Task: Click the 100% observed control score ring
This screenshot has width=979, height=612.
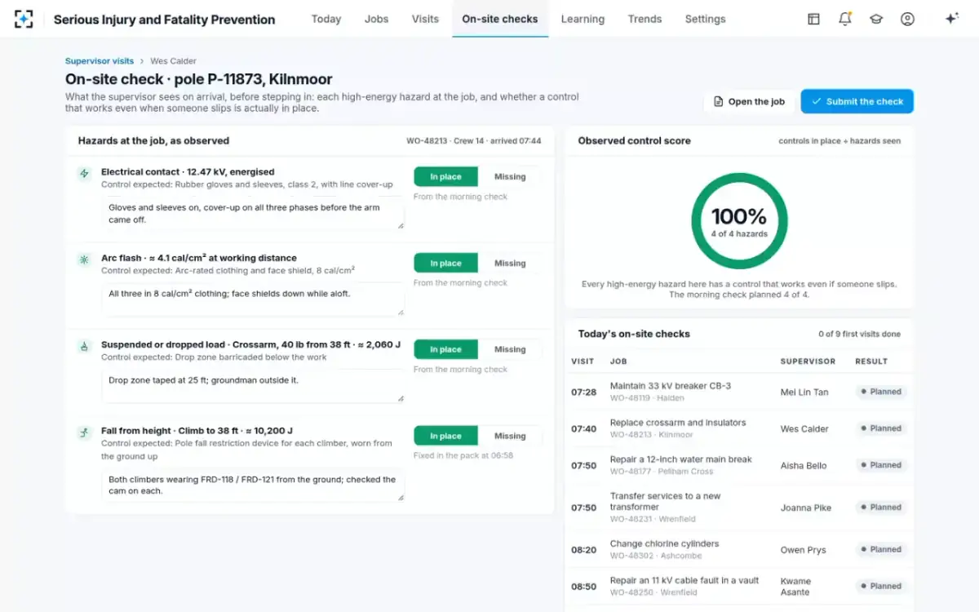Action: click(x=739, y=221)
